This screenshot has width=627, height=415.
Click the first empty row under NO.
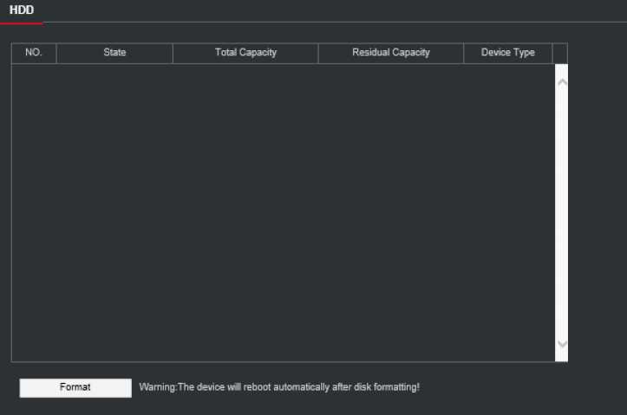point(34,74)
